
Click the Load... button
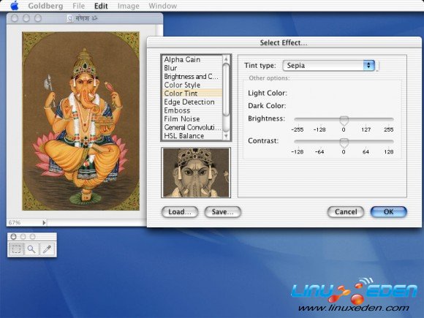[180, 212]
